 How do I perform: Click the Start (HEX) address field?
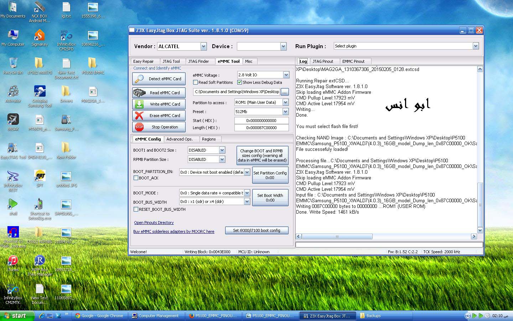click(x=261, y=121)
